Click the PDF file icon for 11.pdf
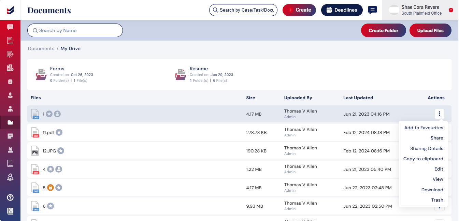This screenshot has height=221, width=459. pos(35,132)
